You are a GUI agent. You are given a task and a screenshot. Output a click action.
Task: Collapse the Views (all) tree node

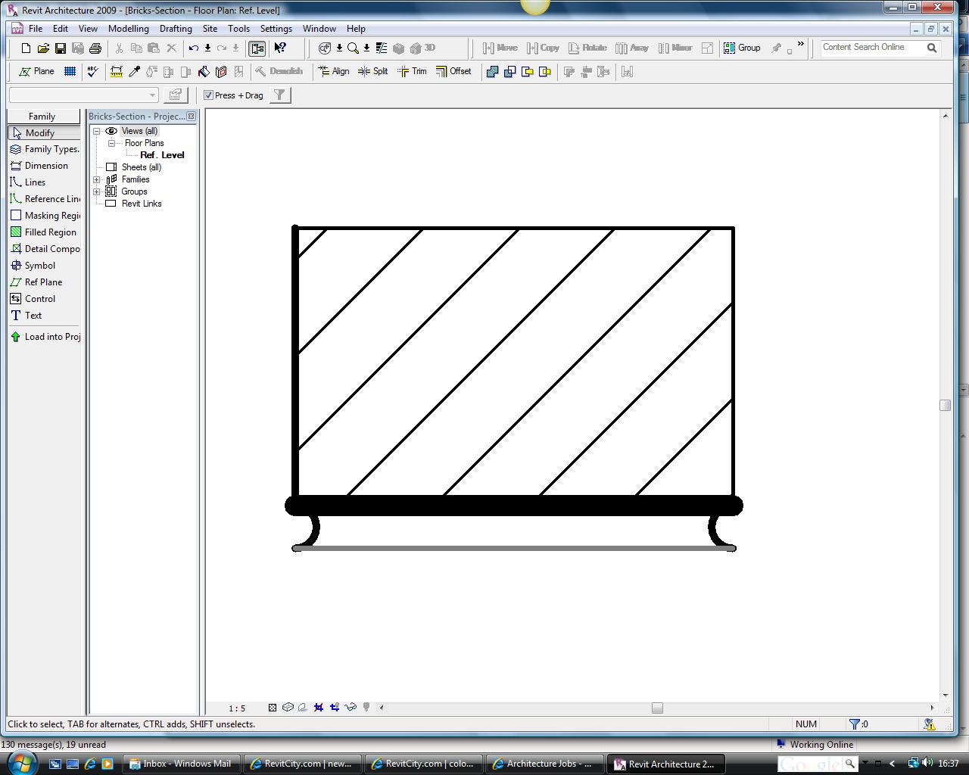click(x=97, y=131)
